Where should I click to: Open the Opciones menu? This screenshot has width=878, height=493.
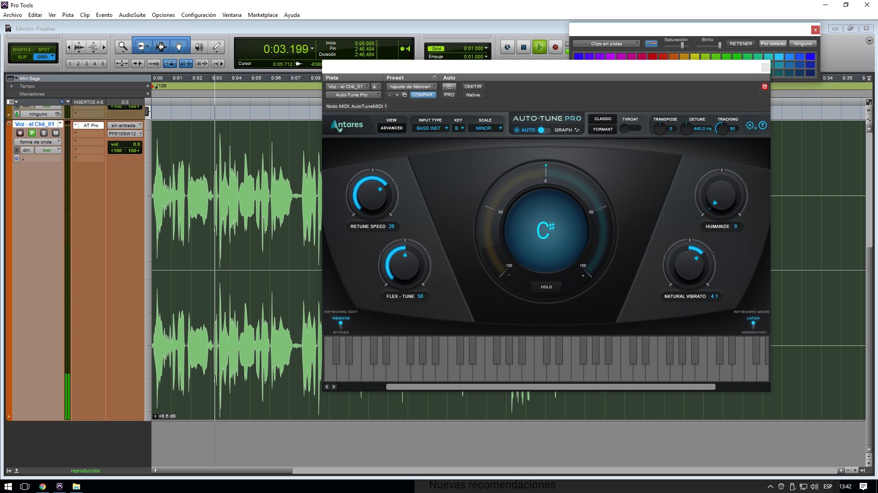[x=163, y=15]
